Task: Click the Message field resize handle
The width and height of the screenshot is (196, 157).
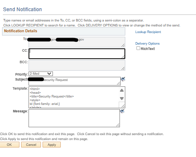Action: point(118,125)
